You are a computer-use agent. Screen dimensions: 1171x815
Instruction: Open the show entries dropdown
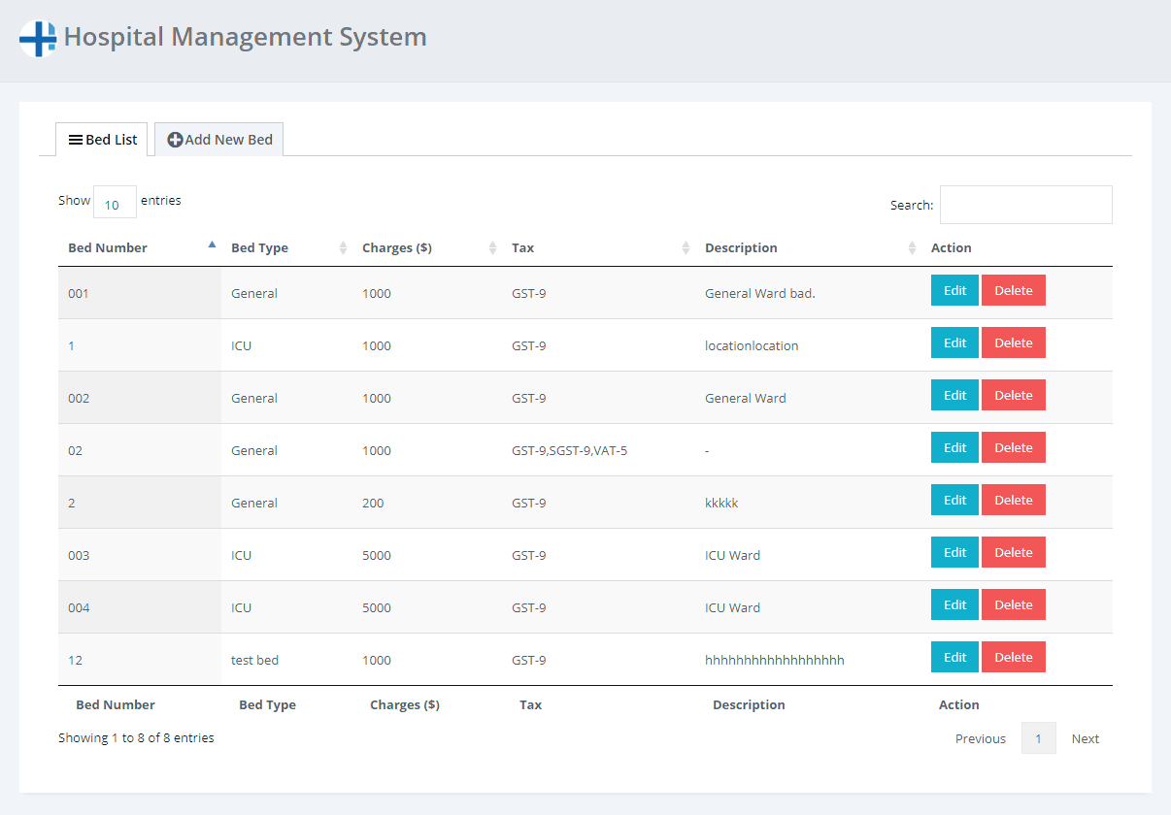click(x=114, y=203)
